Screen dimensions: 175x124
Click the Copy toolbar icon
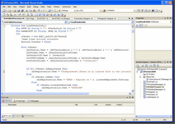coord(30,10)
